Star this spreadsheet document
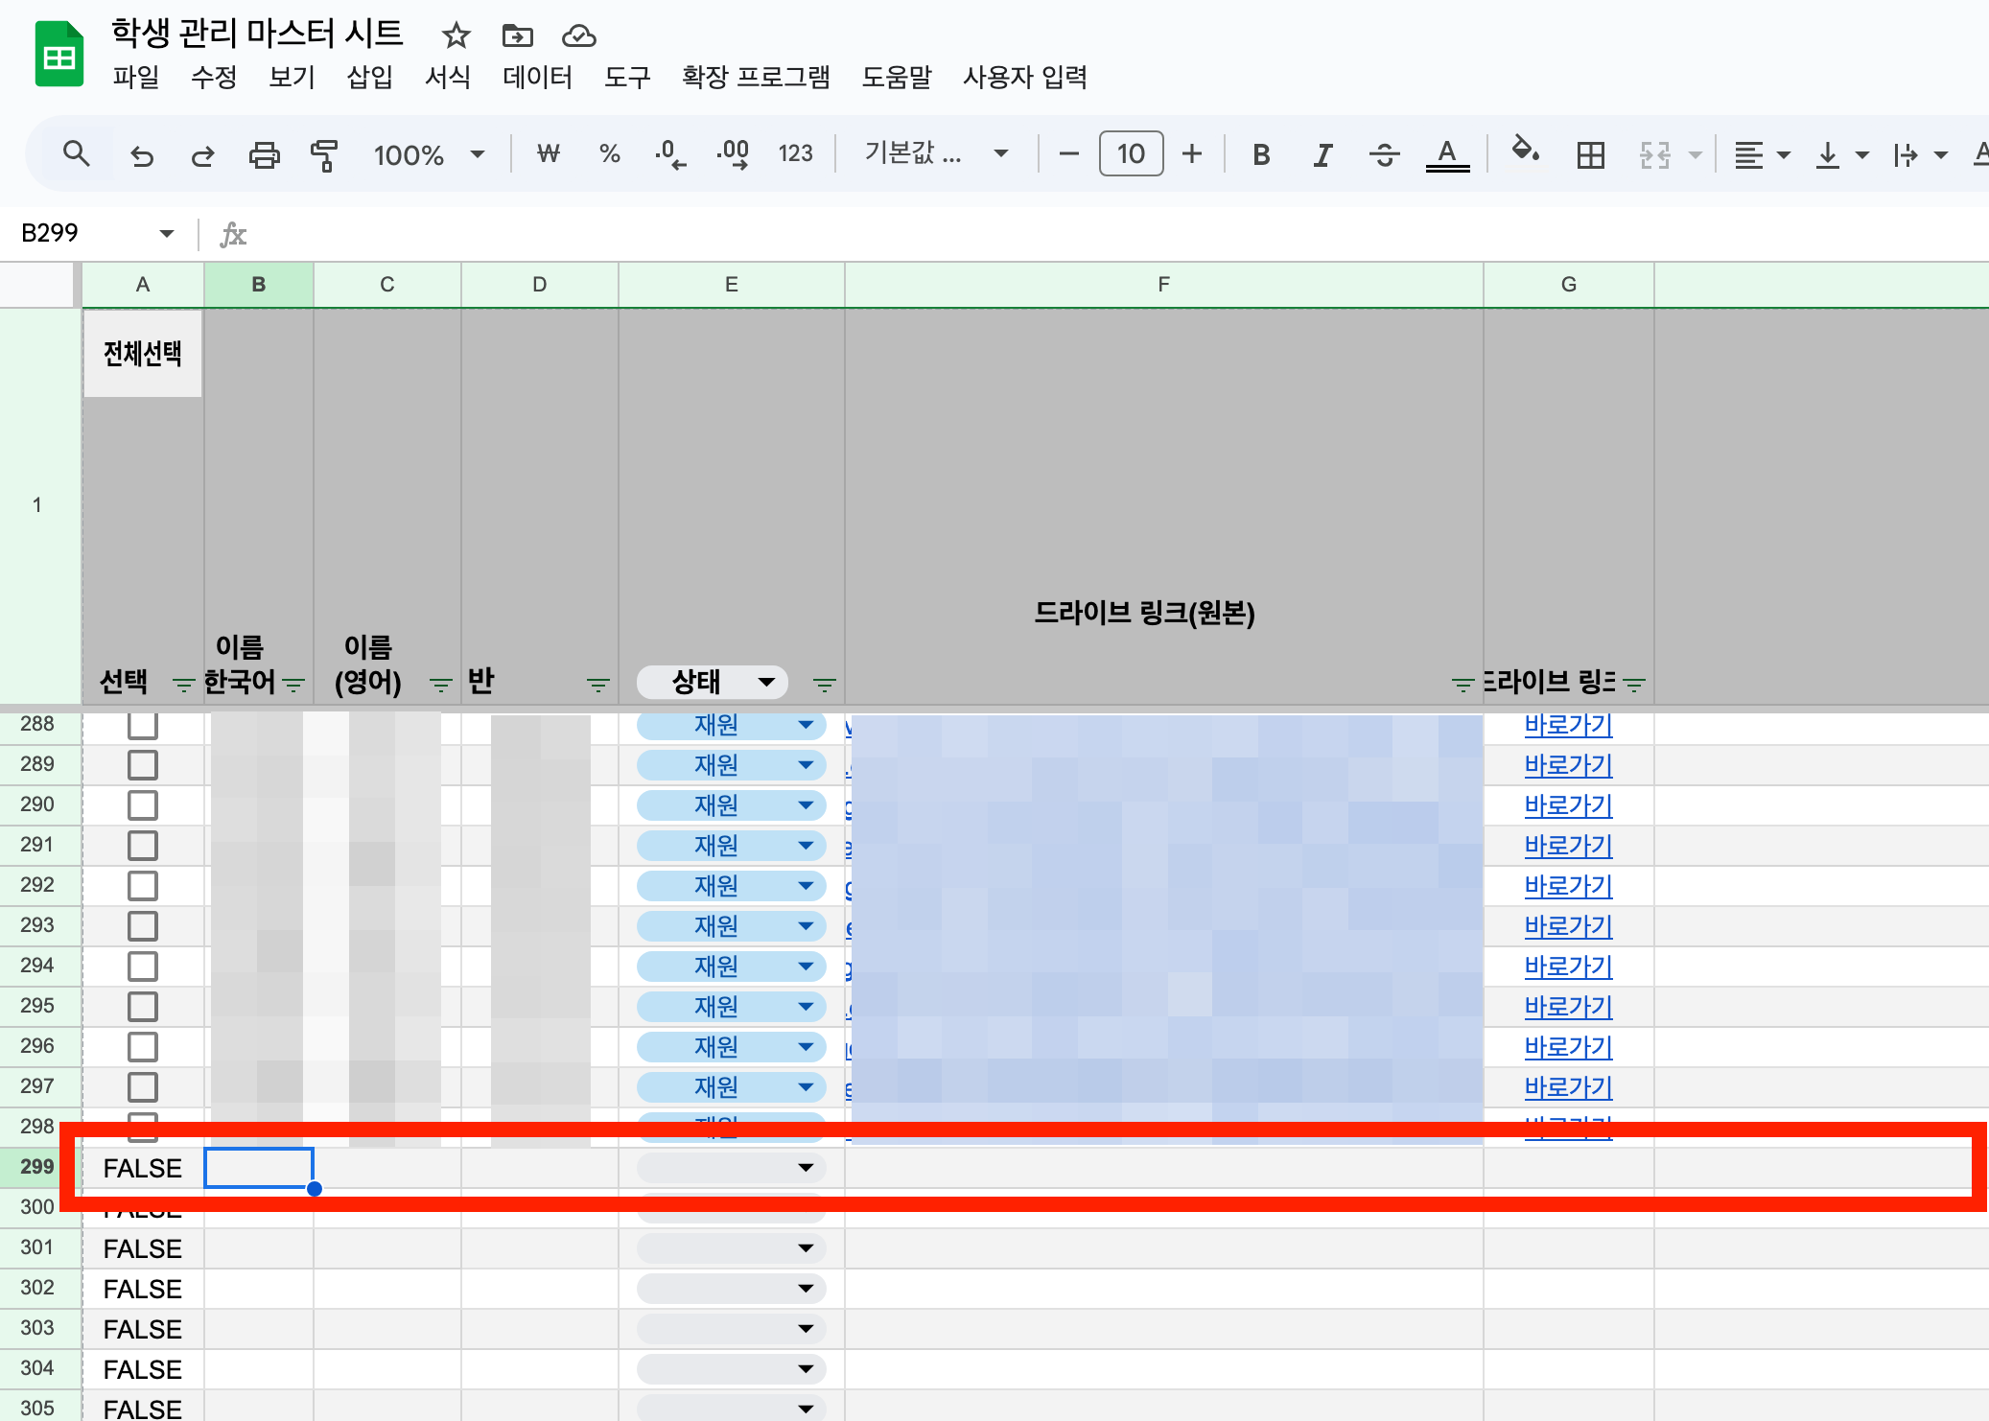Screen dimensions: 1989x1421 [x=456, y=36]
